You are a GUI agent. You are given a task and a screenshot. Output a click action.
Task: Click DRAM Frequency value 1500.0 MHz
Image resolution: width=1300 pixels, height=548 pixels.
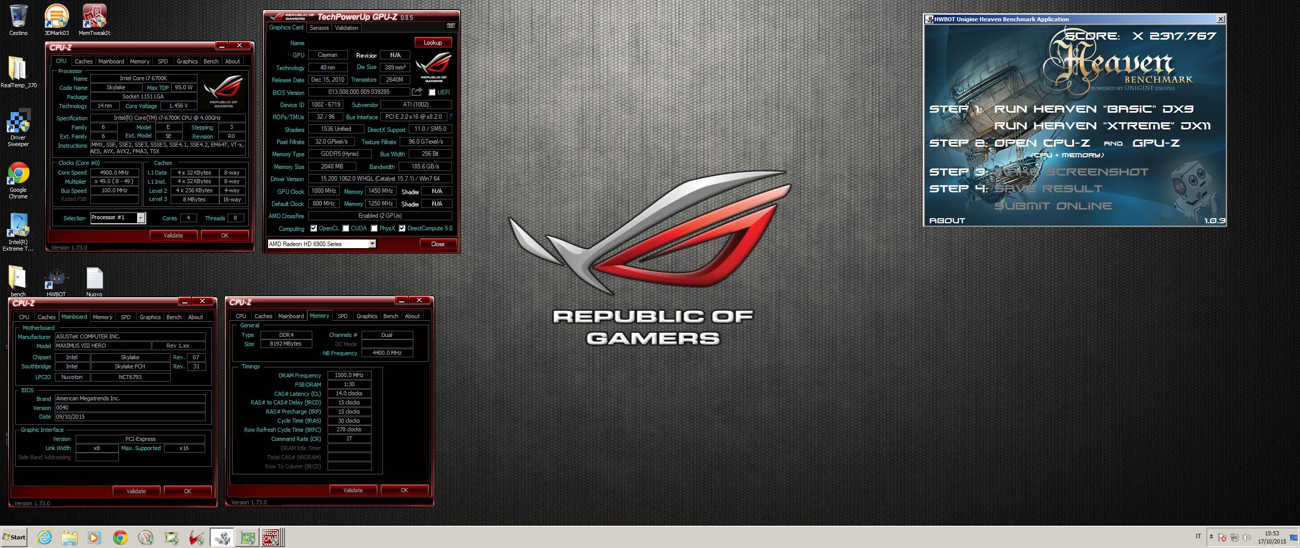349,375
